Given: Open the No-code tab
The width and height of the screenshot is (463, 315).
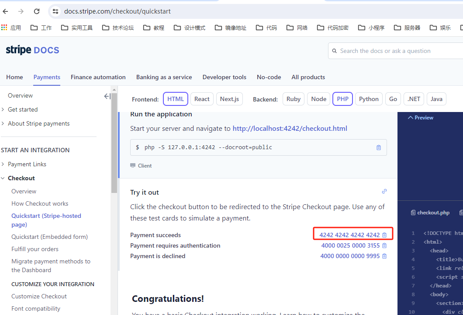Looking at the screenshot, I should pos(269,77).
